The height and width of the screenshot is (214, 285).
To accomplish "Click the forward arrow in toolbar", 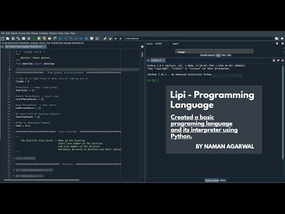I will [x=121, y=39].
